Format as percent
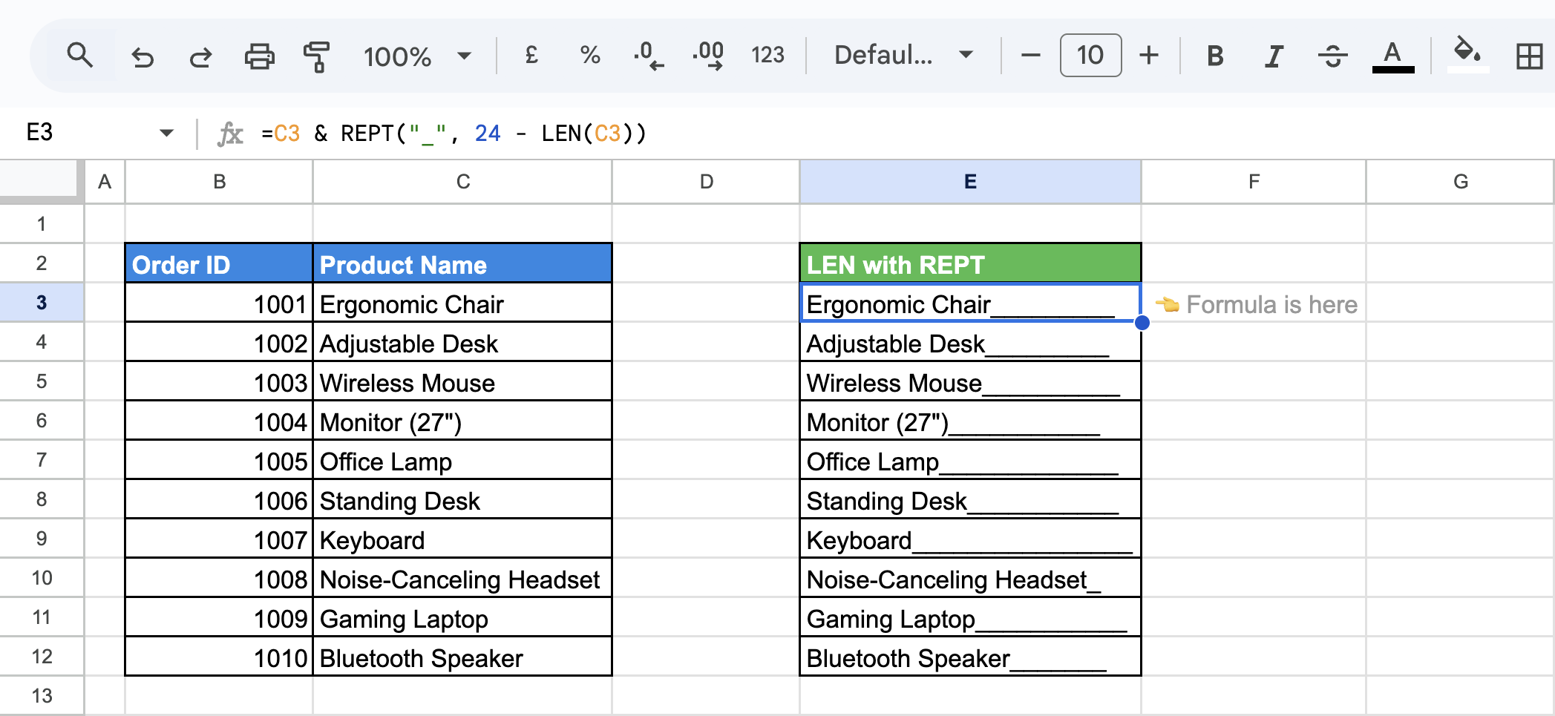Viewport: 1555px width, 716px height. (x=590, y=55)
